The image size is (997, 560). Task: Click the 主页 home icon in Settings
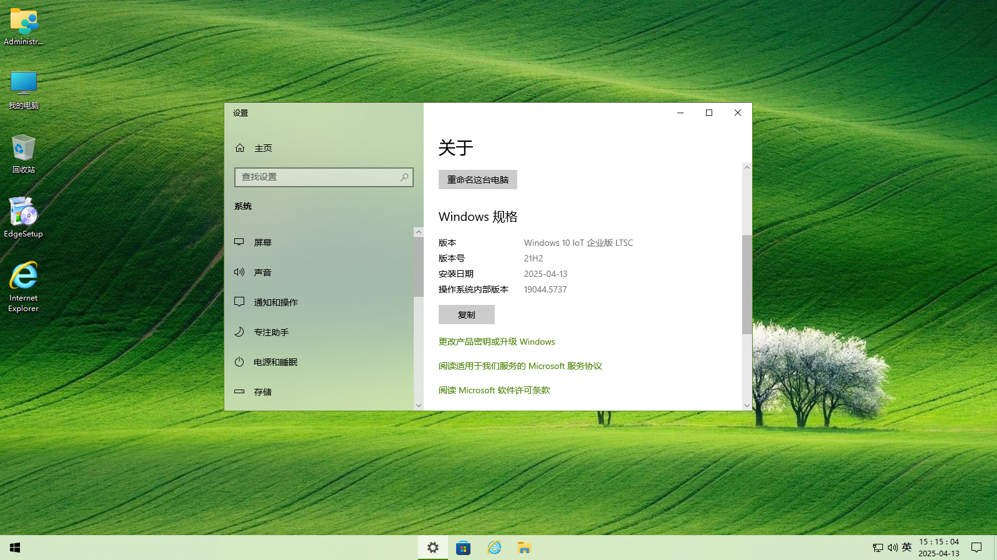click(240, 148)
